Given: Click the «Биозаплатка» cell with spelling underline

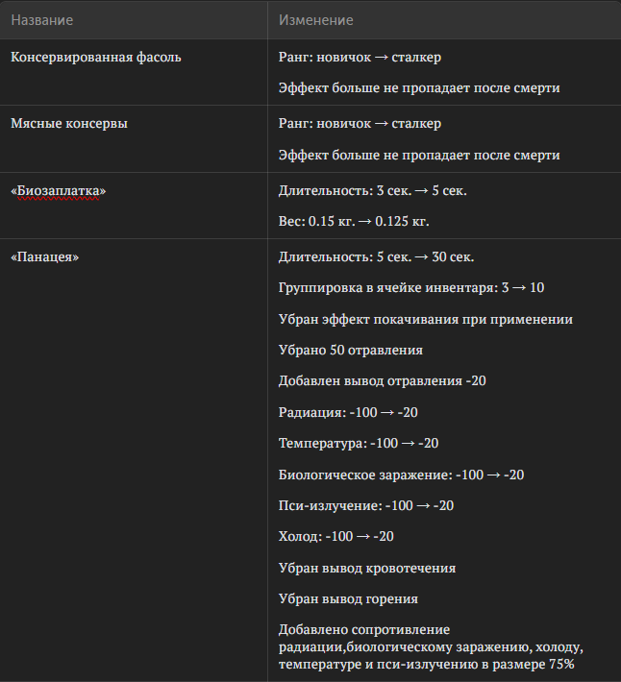Looking at the screenshot, I should tap(59, 191).
